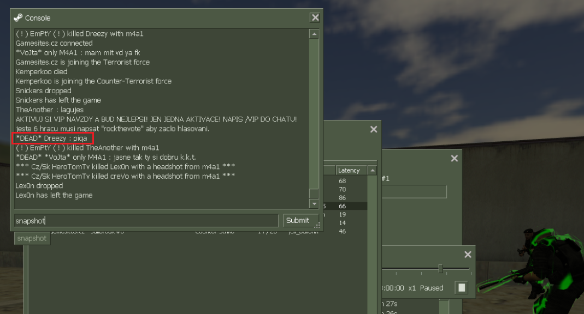Click the line 'TheAnother : lagujes'
The width and height of the screenshot is (584, 314).
coord(50,110)
